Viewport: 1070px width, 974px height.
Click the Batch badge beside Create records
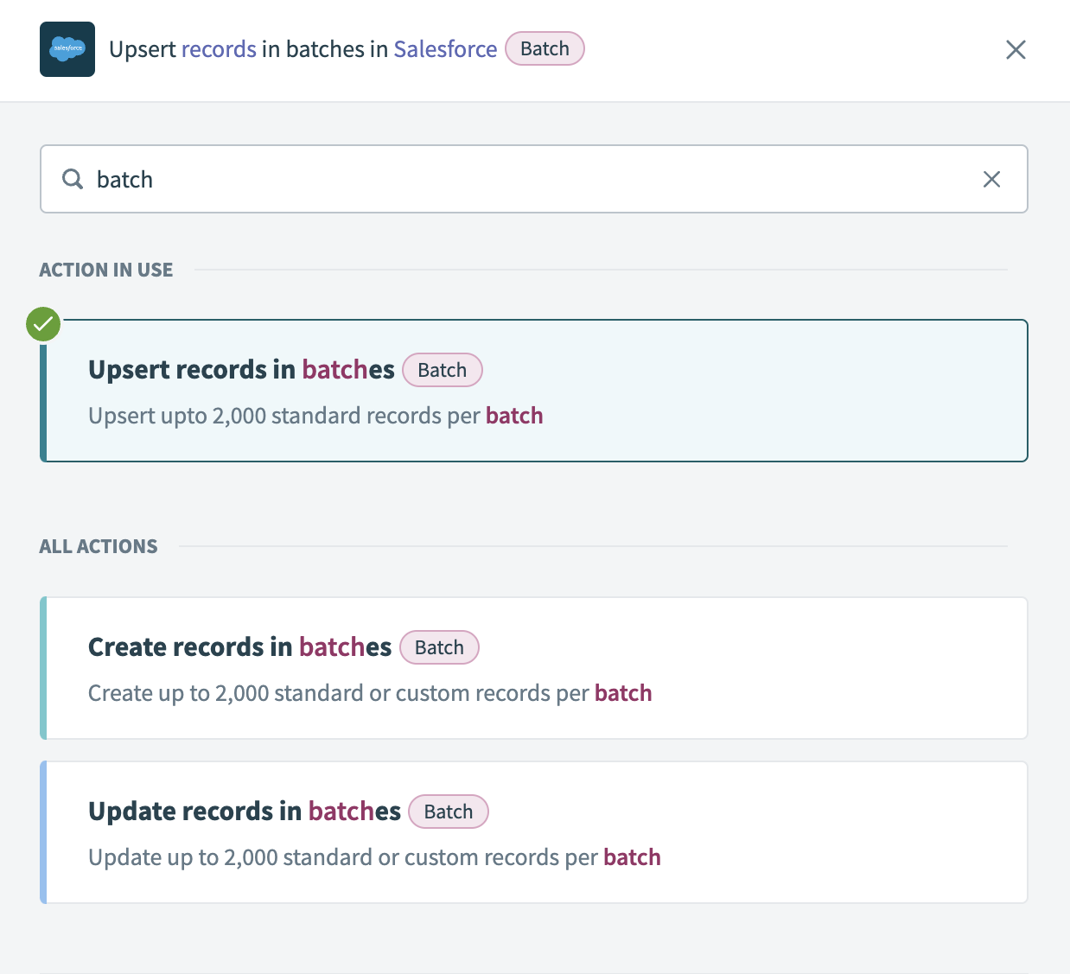pos(439,647)
